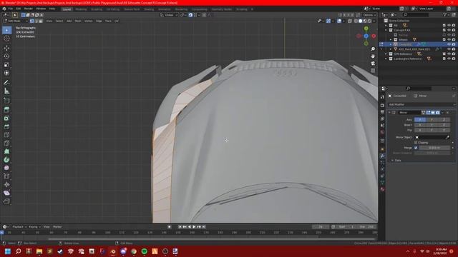Hide Circle.002 in outliner with eye icon
Screen dimensions: 458x257
click(449, 44)
